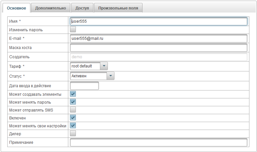
Task: Switch to Произвольные поля tab
Action: tap(118, 8)
